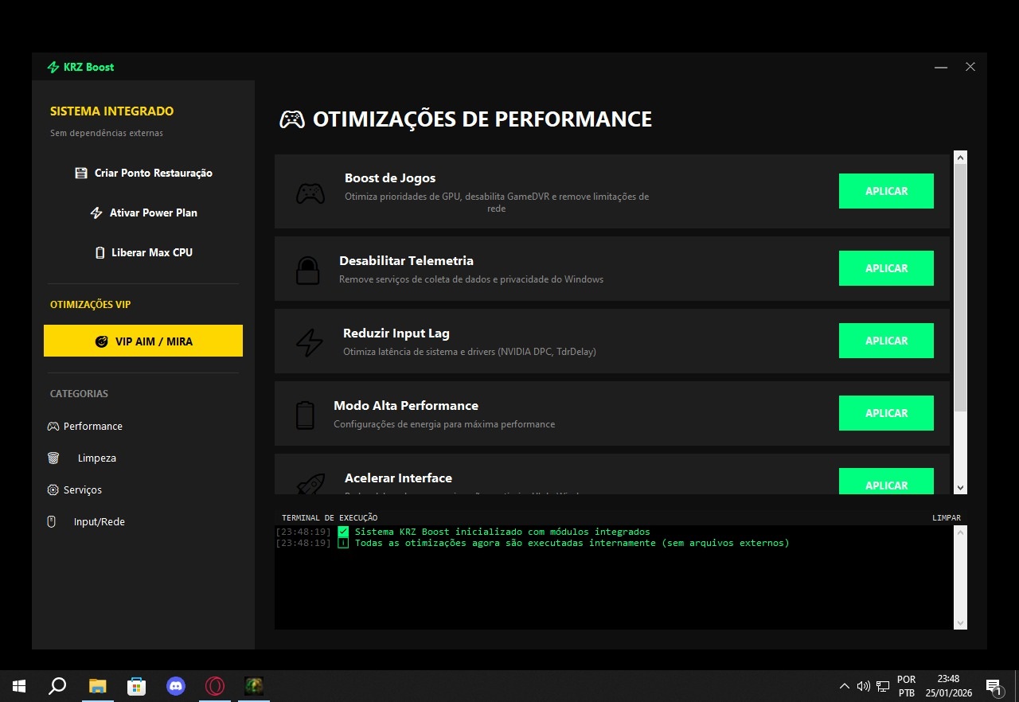This screenshot has height=702, width=1019.
Task: Click the battery icon for Modo Alta Performance
Action: pos(306,413)
